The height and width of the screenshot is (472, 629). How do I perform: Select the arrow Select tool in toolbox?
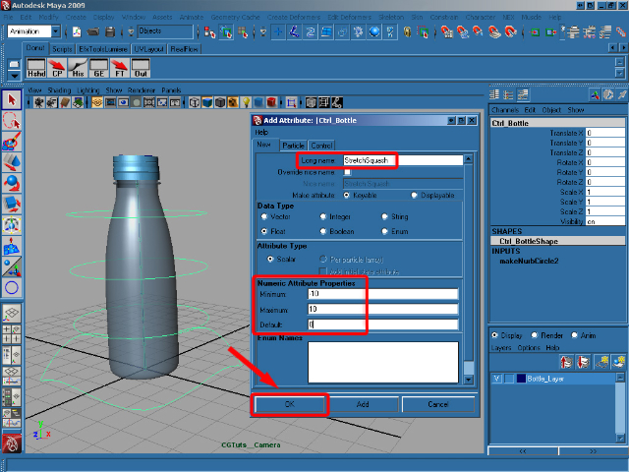click(12, 100)
